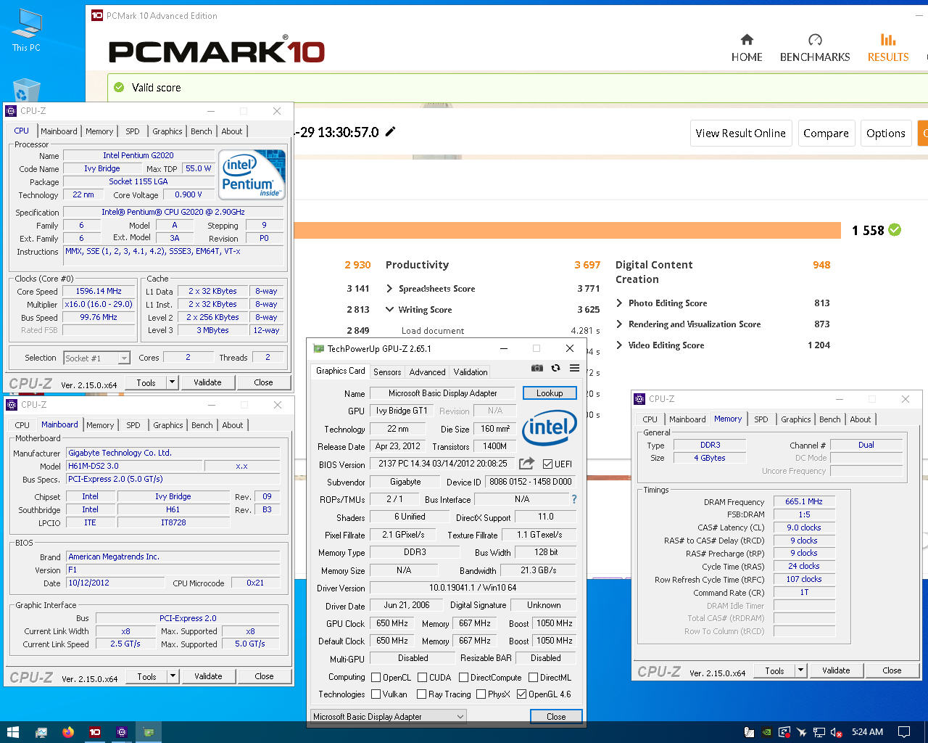Expand the Rendering and Visualization Score row
Image resolution: width=928 pixels, height=743 pixels.
(x=619, y=324)
